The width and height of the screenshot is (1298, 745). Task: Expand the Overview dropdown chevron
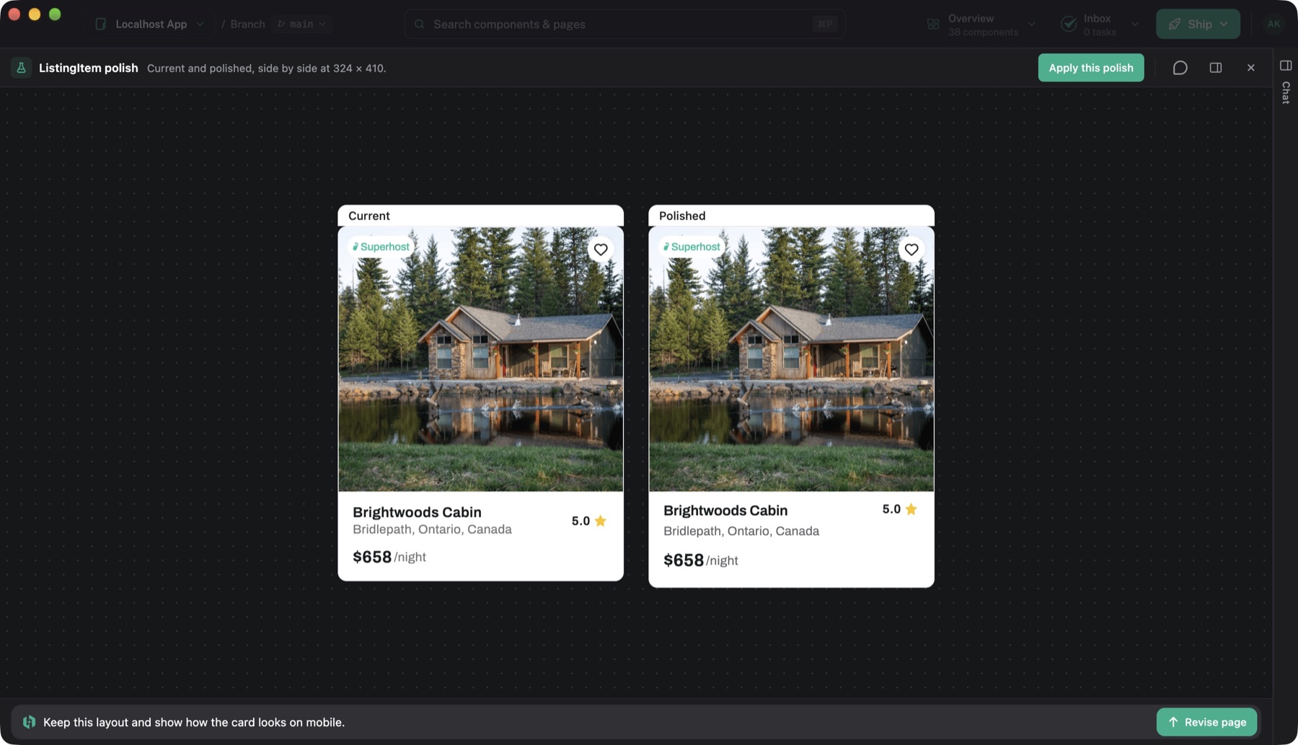click(1031, 25)
